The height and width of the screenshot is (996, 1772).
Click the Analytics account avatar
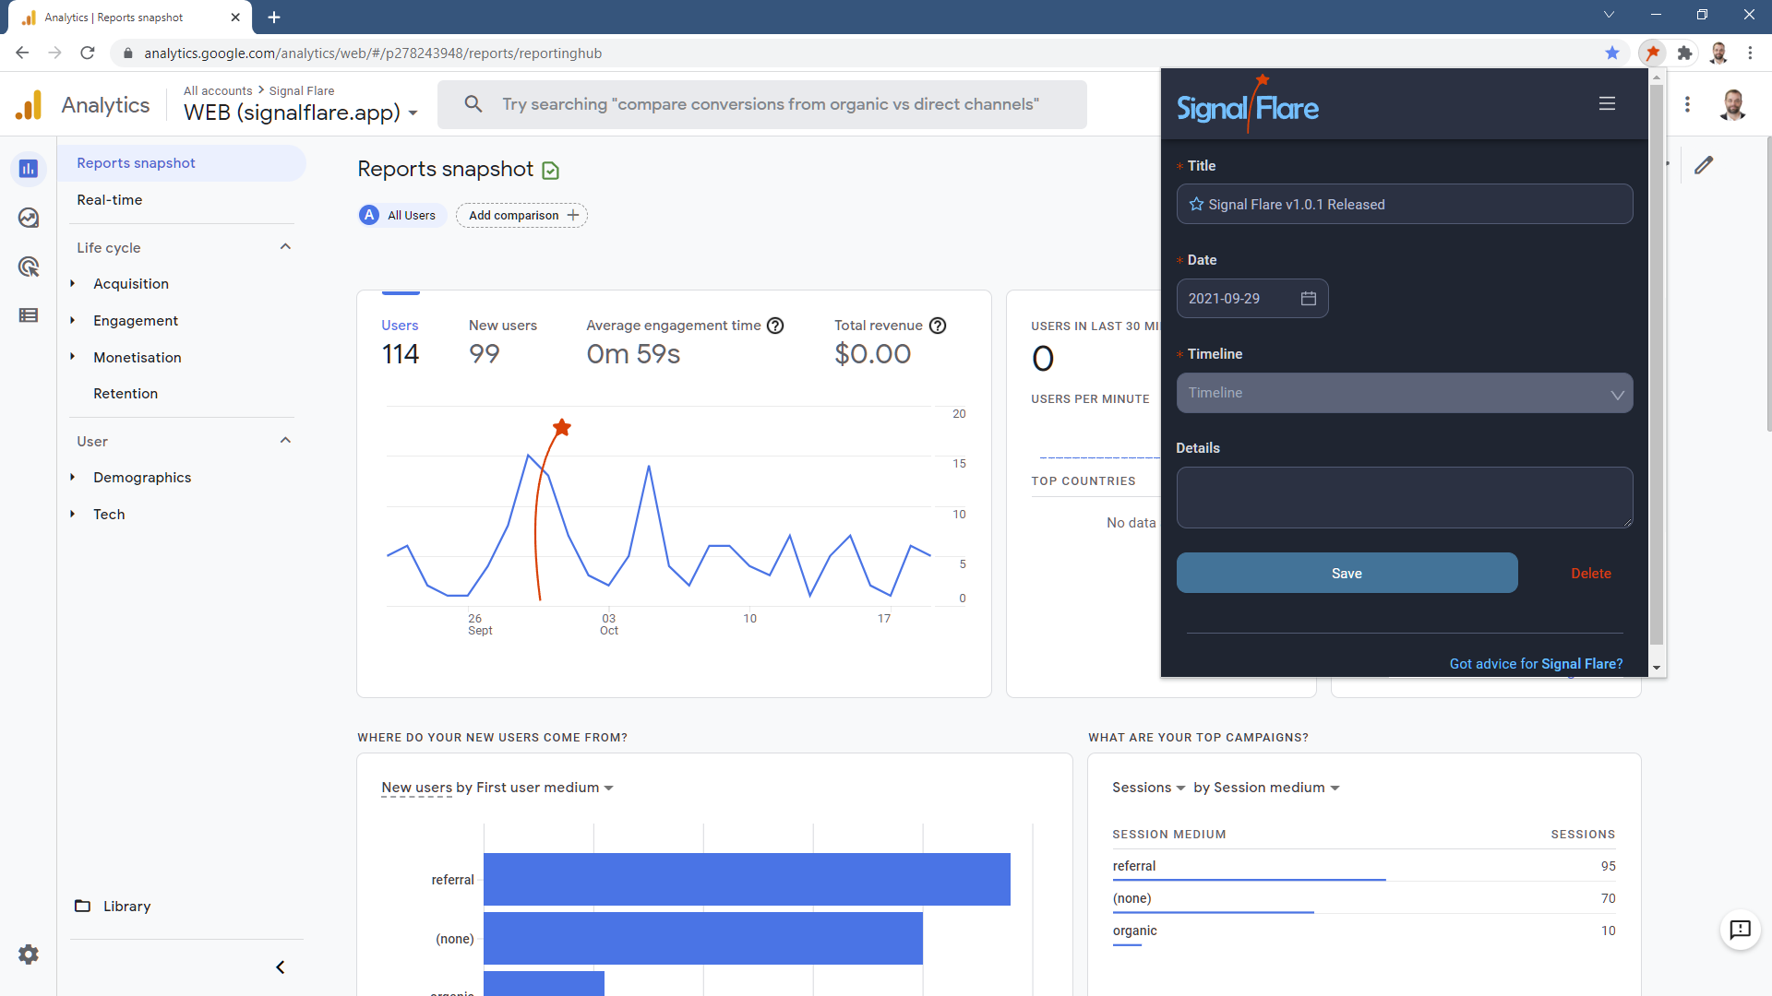[x=1733, y=104]
